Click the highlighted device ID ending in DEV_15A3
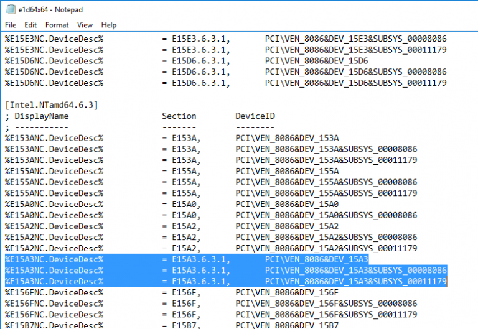The width and height of the screenshot is (478, 329). pyautogui.click(x=317, y=259)
